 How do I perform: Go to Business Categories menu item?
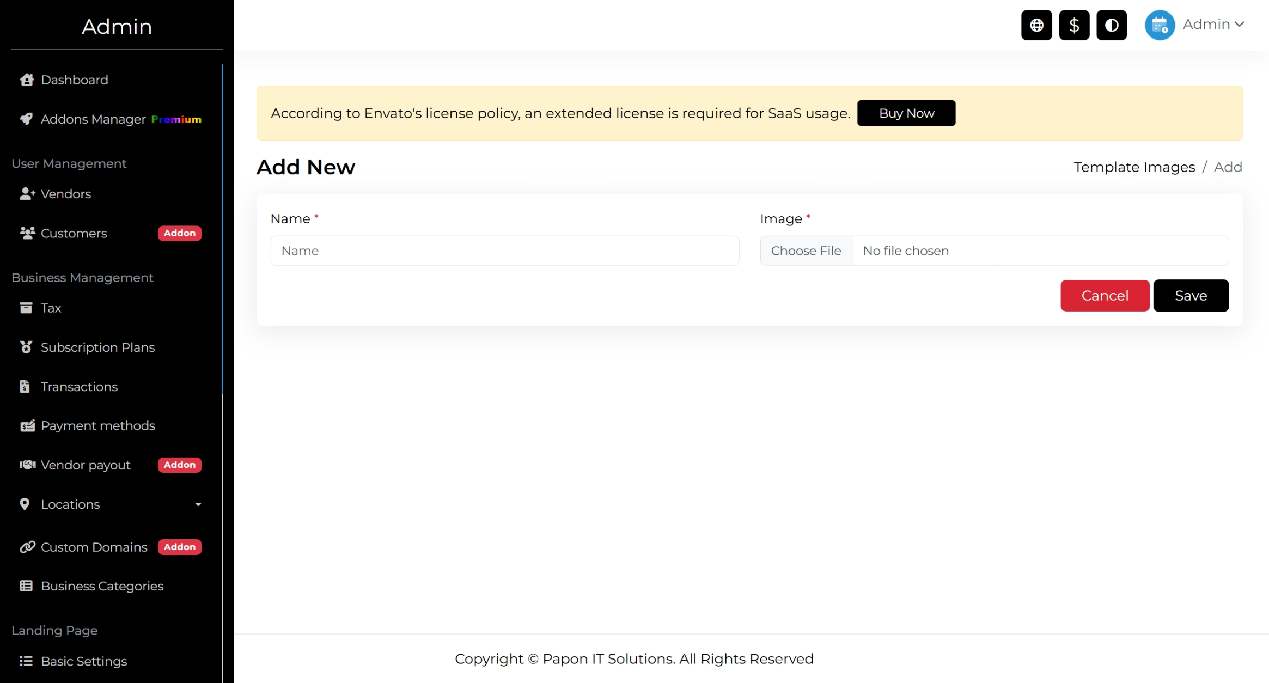point(102,586)
